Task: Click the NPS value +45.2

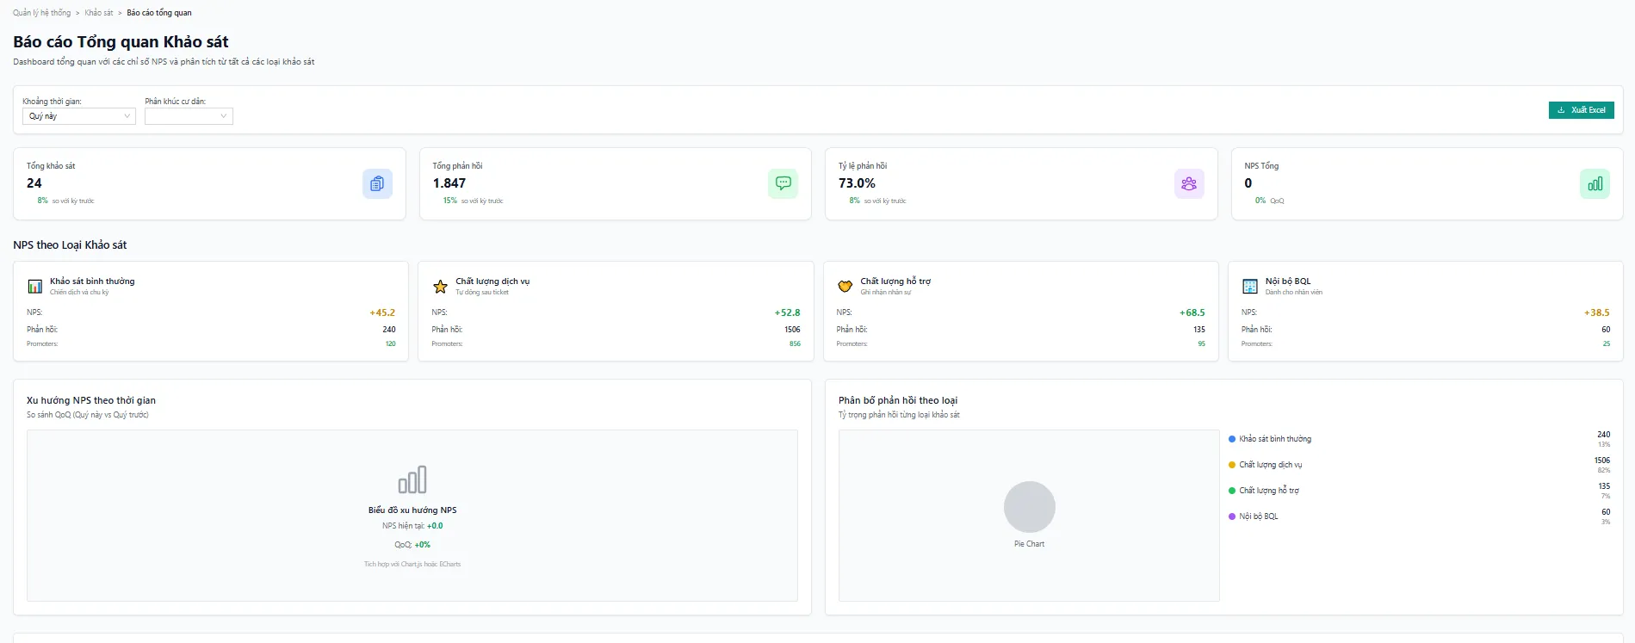Action: click(382, 312)
